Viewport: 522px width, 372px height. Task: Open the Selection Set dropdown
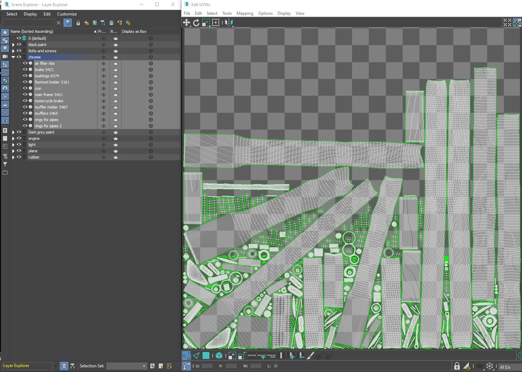point(126,366)
